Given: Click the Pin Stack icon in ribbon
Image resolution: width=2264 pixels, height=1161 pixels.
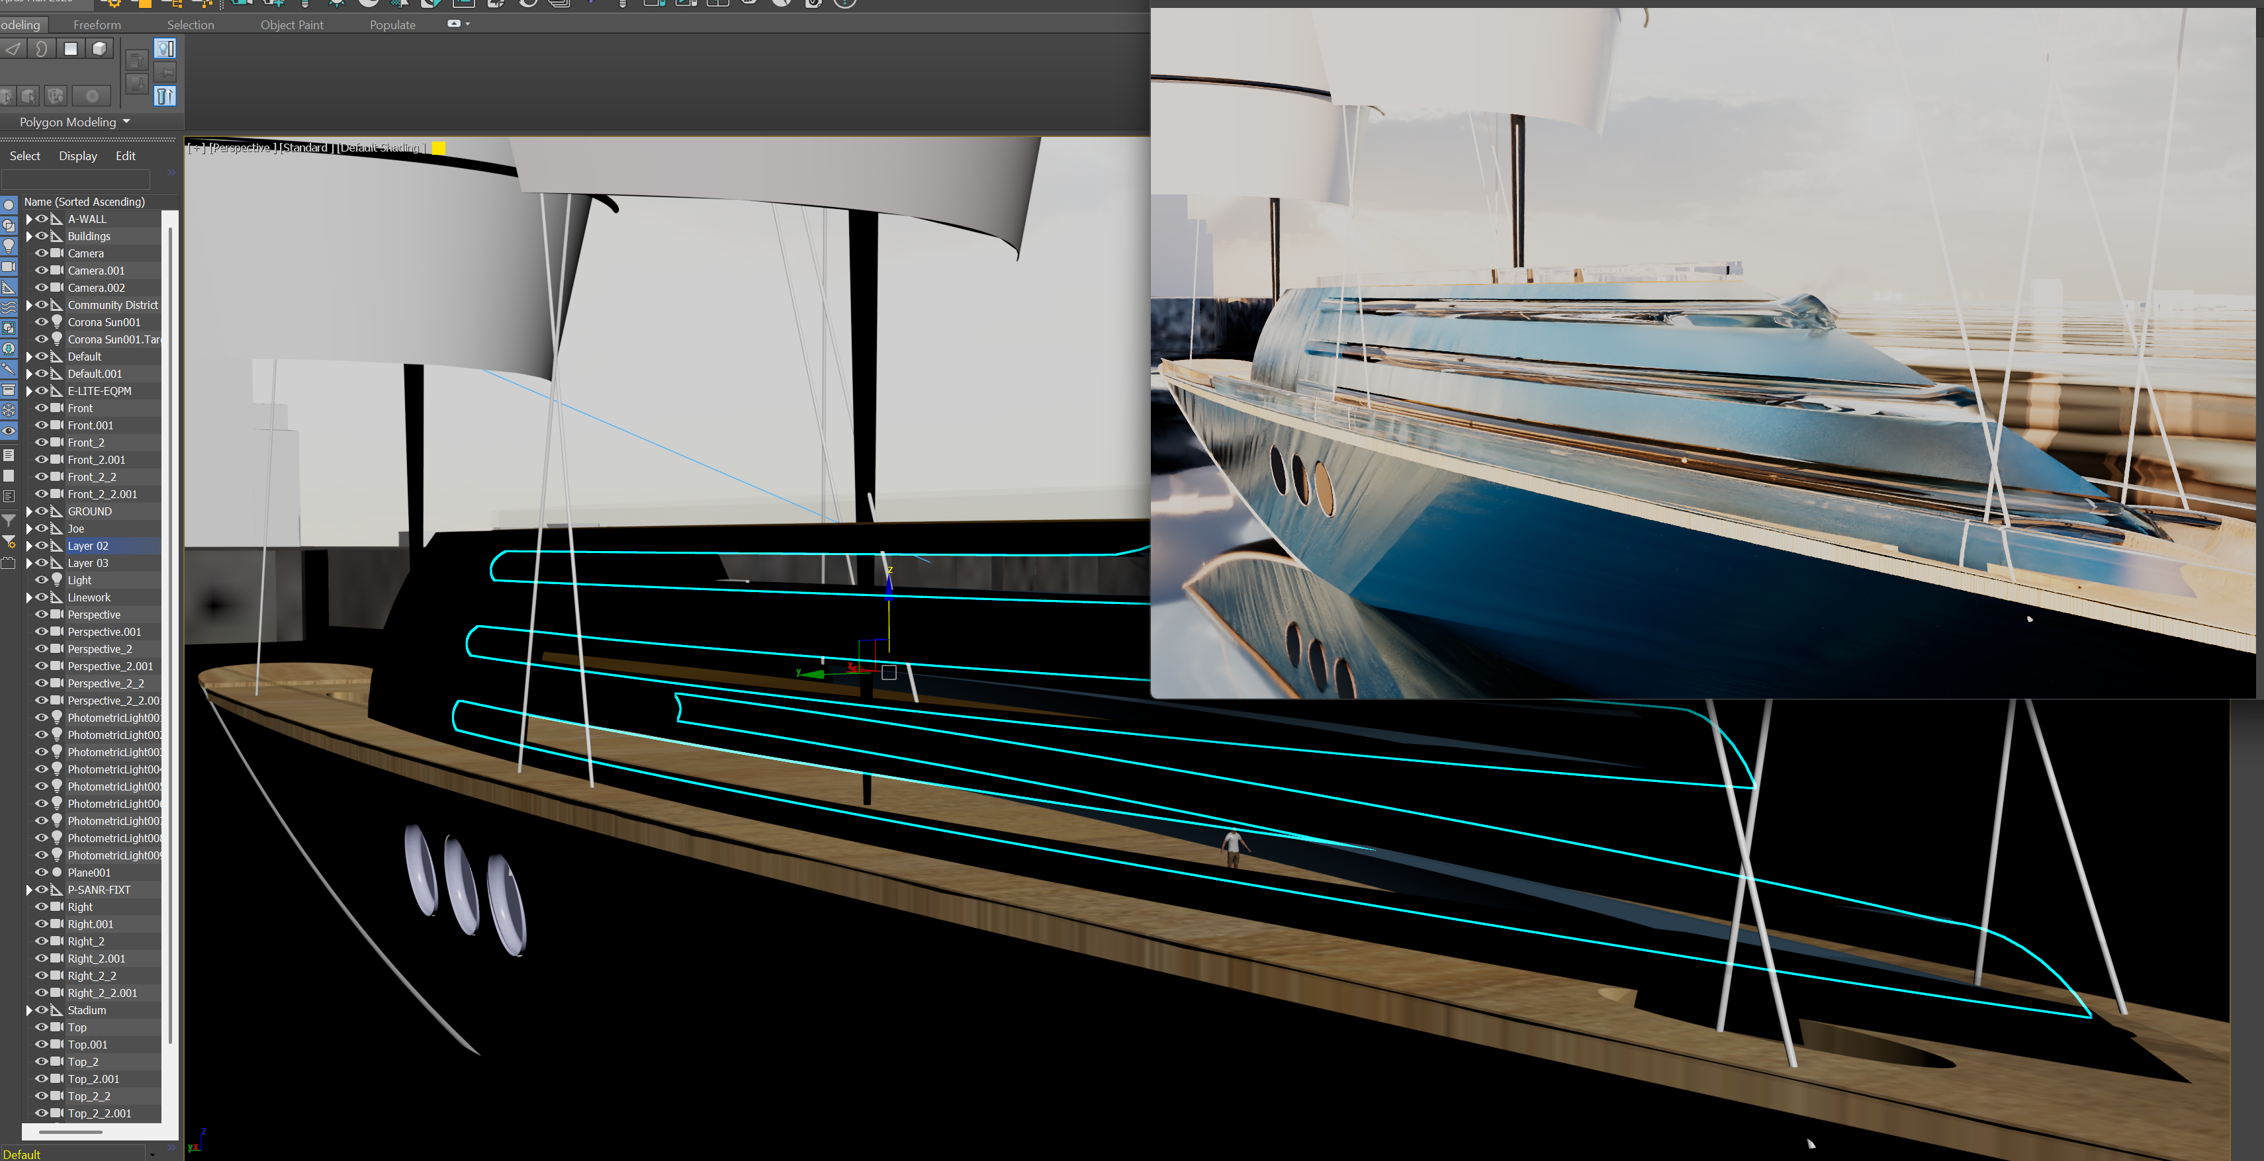Looking at the screenshot, I should pyautogui.click(x=164, y=72).
